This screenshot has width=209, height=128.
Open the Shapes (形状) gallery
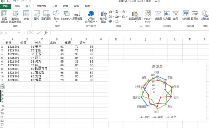[56, 16]
